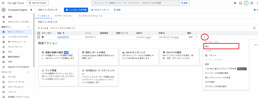Open the VM 間のロード バランシング card
Image resolution: width=258 pixels, height=98 pixels.
pyautogui.click(x=99, y=76)
